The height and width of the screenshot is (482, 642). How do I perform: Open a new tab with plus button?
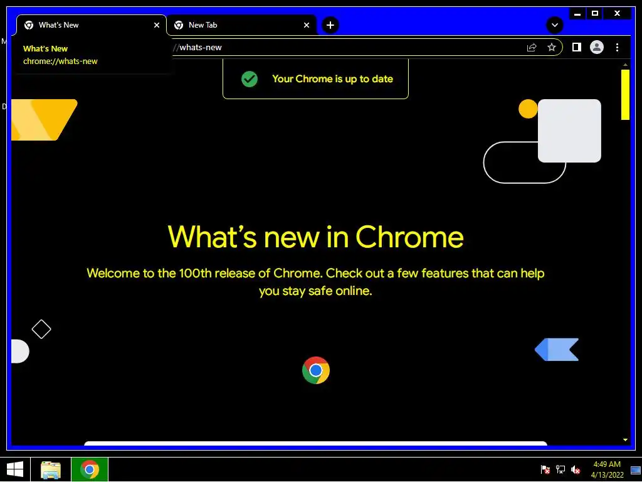(330, 25)
